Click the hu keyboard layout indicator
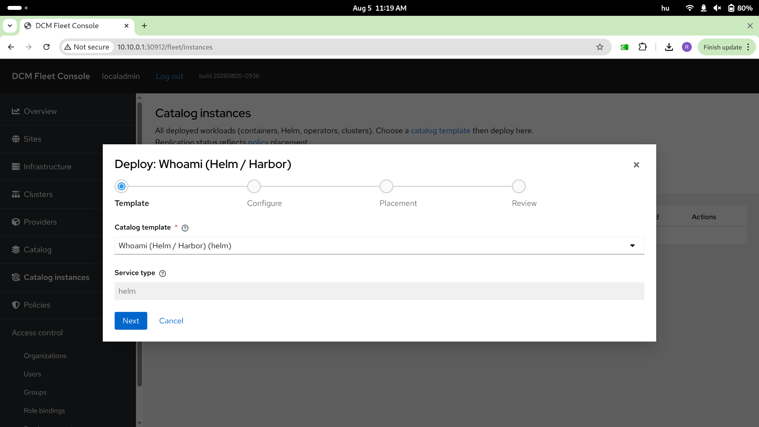 (665, 8)
